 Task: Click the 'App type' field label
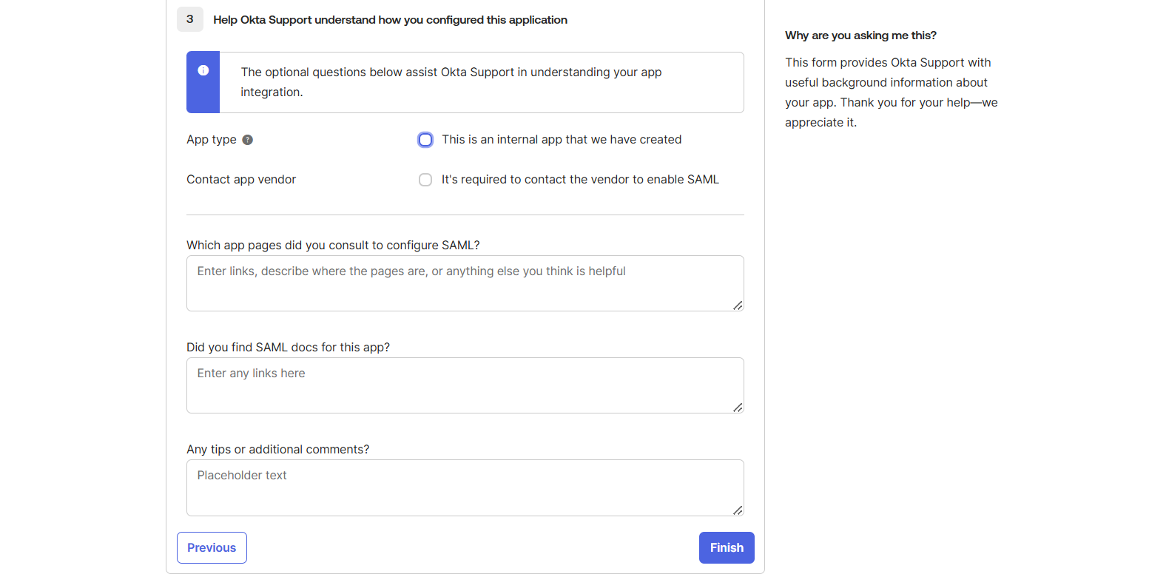click(x=212, y=140)
